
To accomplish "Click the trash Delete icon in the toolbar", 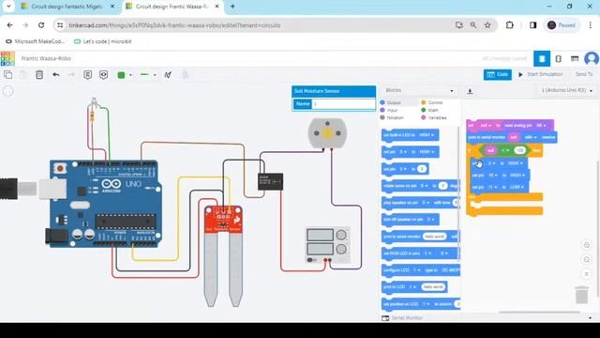I will pos(39,75).
